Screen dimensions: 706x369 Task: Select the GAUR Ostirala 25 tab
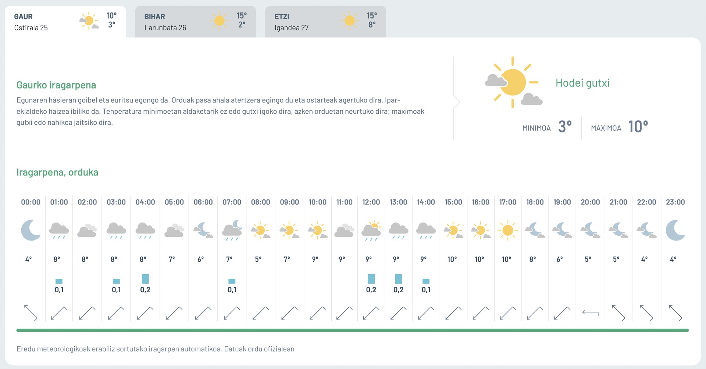pos(65,22)
